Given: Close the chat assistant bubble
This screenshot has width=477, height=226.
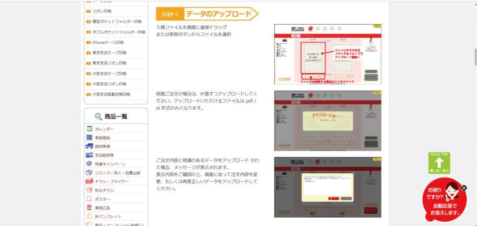Looking at the screenshot, I should click(x=463, y=188).
